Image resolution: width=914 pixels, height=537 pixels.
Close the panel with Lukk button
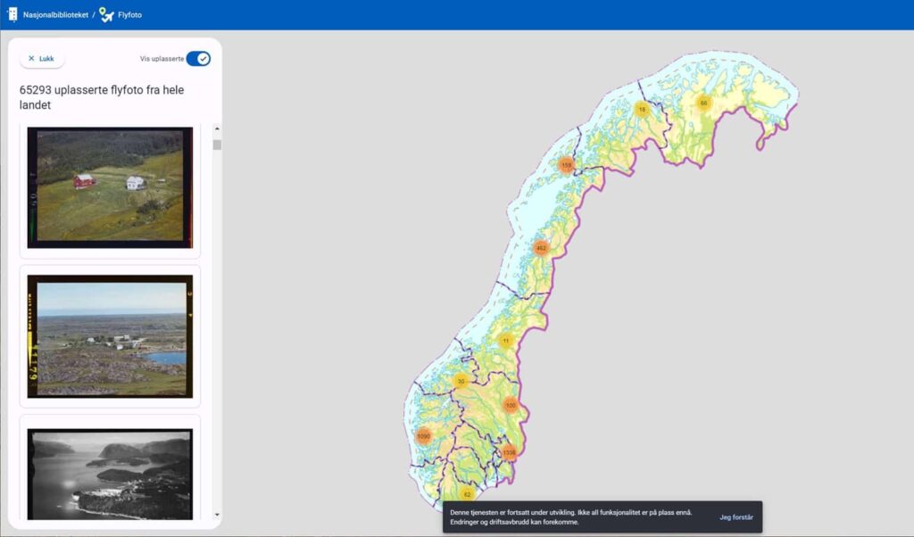pos(42,59)
